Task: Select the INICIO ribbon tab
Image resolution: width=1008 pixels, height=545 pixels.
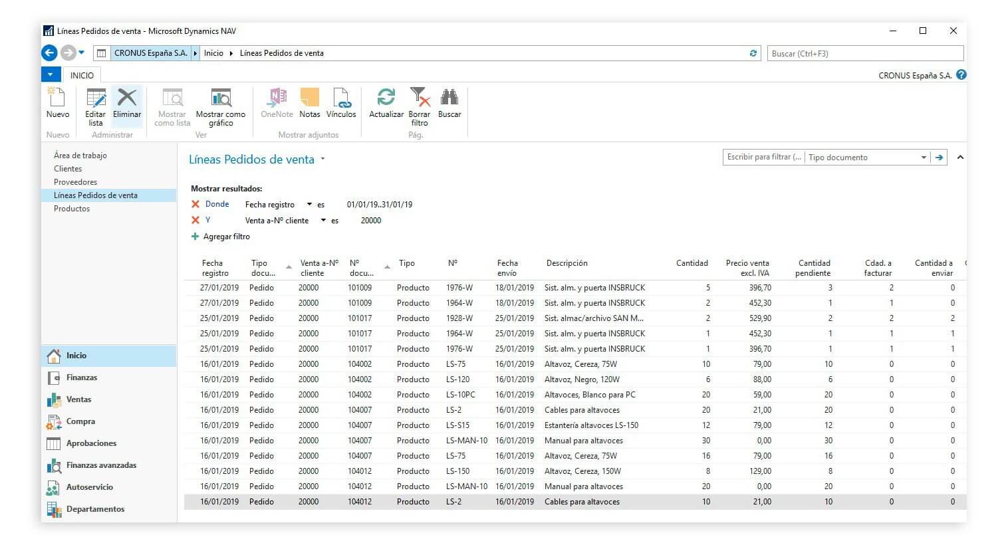Action: (82, 75)
